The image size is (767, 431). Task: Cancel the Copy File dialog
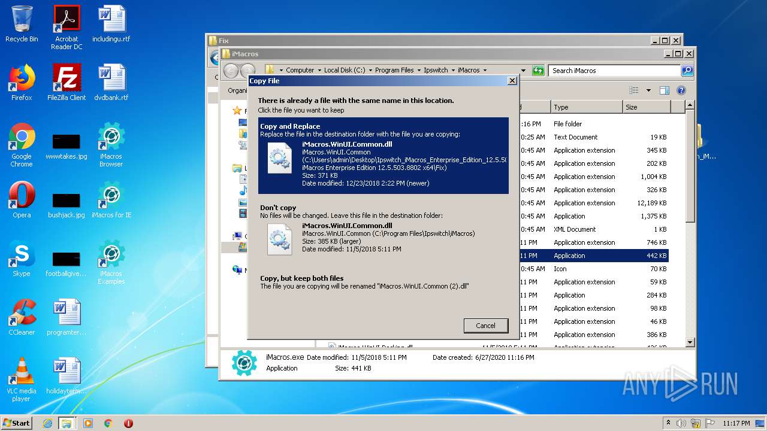(486, 326)
